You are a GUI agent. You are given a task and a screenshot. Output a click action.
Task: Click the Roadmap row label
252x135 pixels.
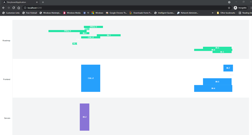pos(6,41)
